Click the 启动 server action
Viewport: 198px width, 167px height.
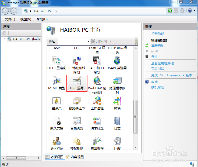coord(154,51)
